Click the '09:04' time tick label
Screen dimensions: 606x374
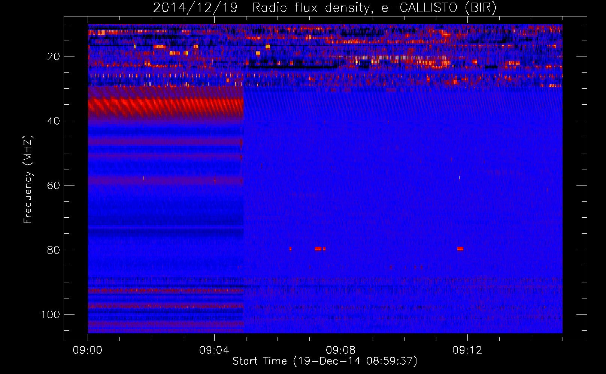click(214, 350)
